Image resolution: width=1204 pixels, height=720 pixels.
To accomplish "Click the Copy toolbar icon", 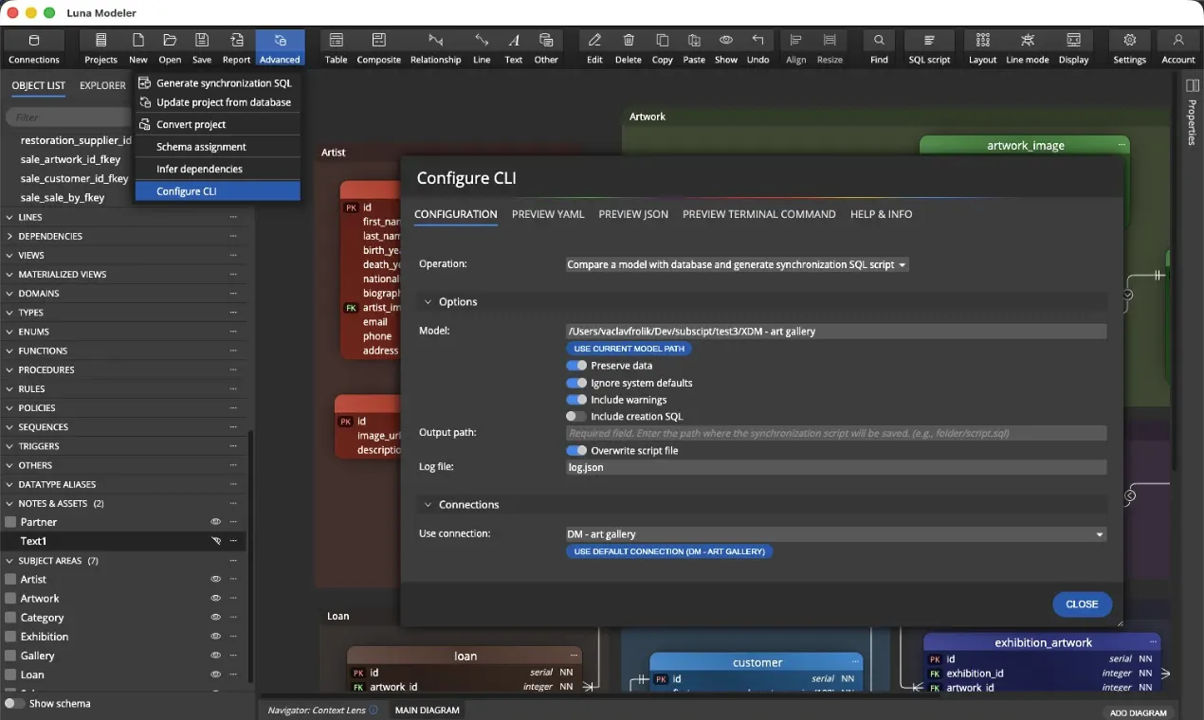I will click(663, 48).
